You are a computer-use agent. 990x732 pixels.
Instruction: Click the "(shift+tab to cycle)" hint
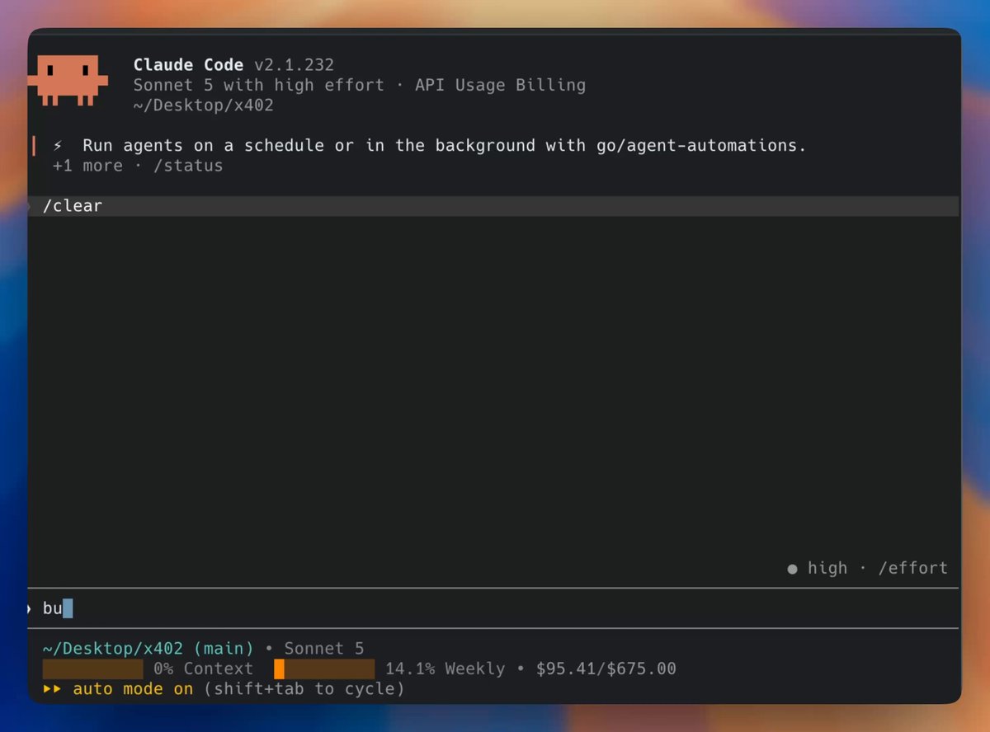coord(304,689)
